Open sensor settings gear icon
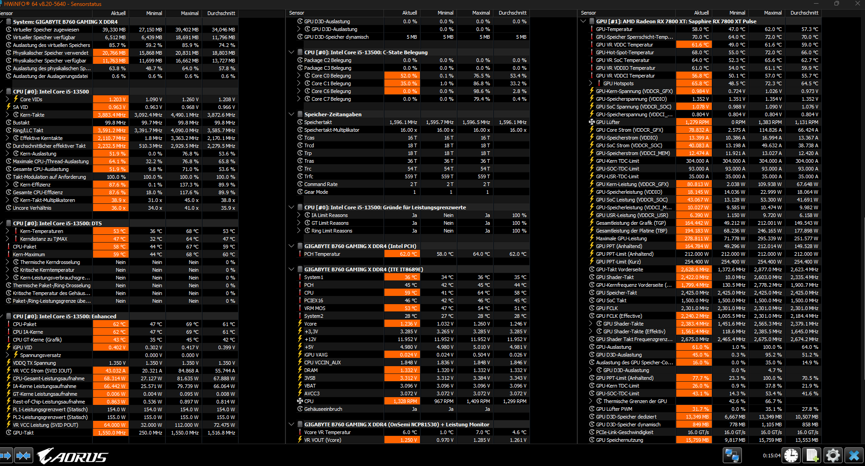 tap(833, 455)
